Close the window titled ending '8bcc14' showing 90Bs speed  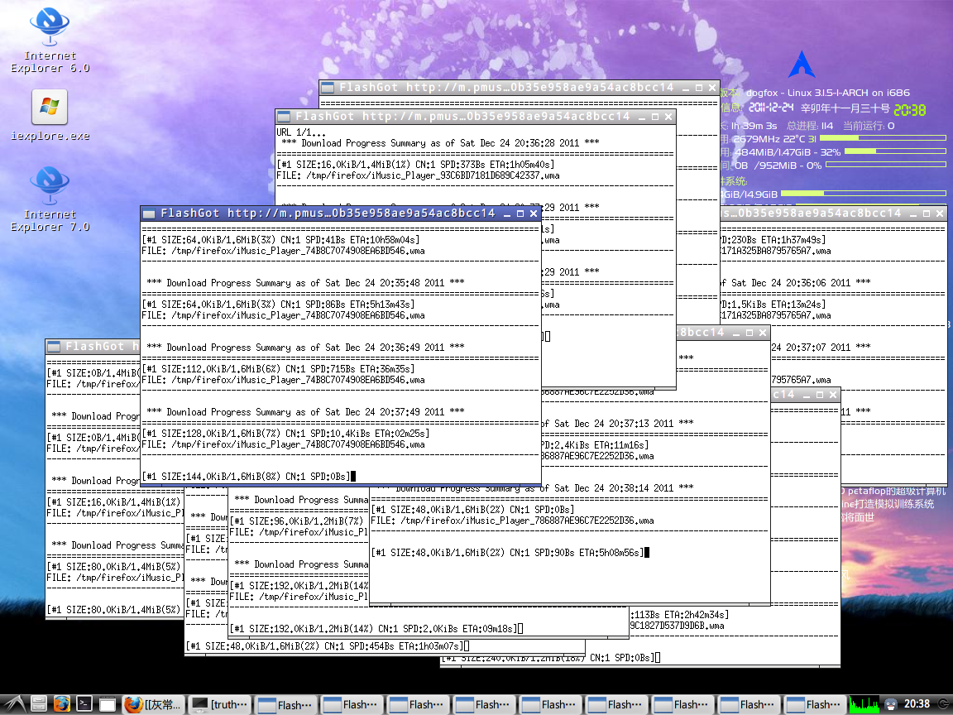(x=763, y=334)
